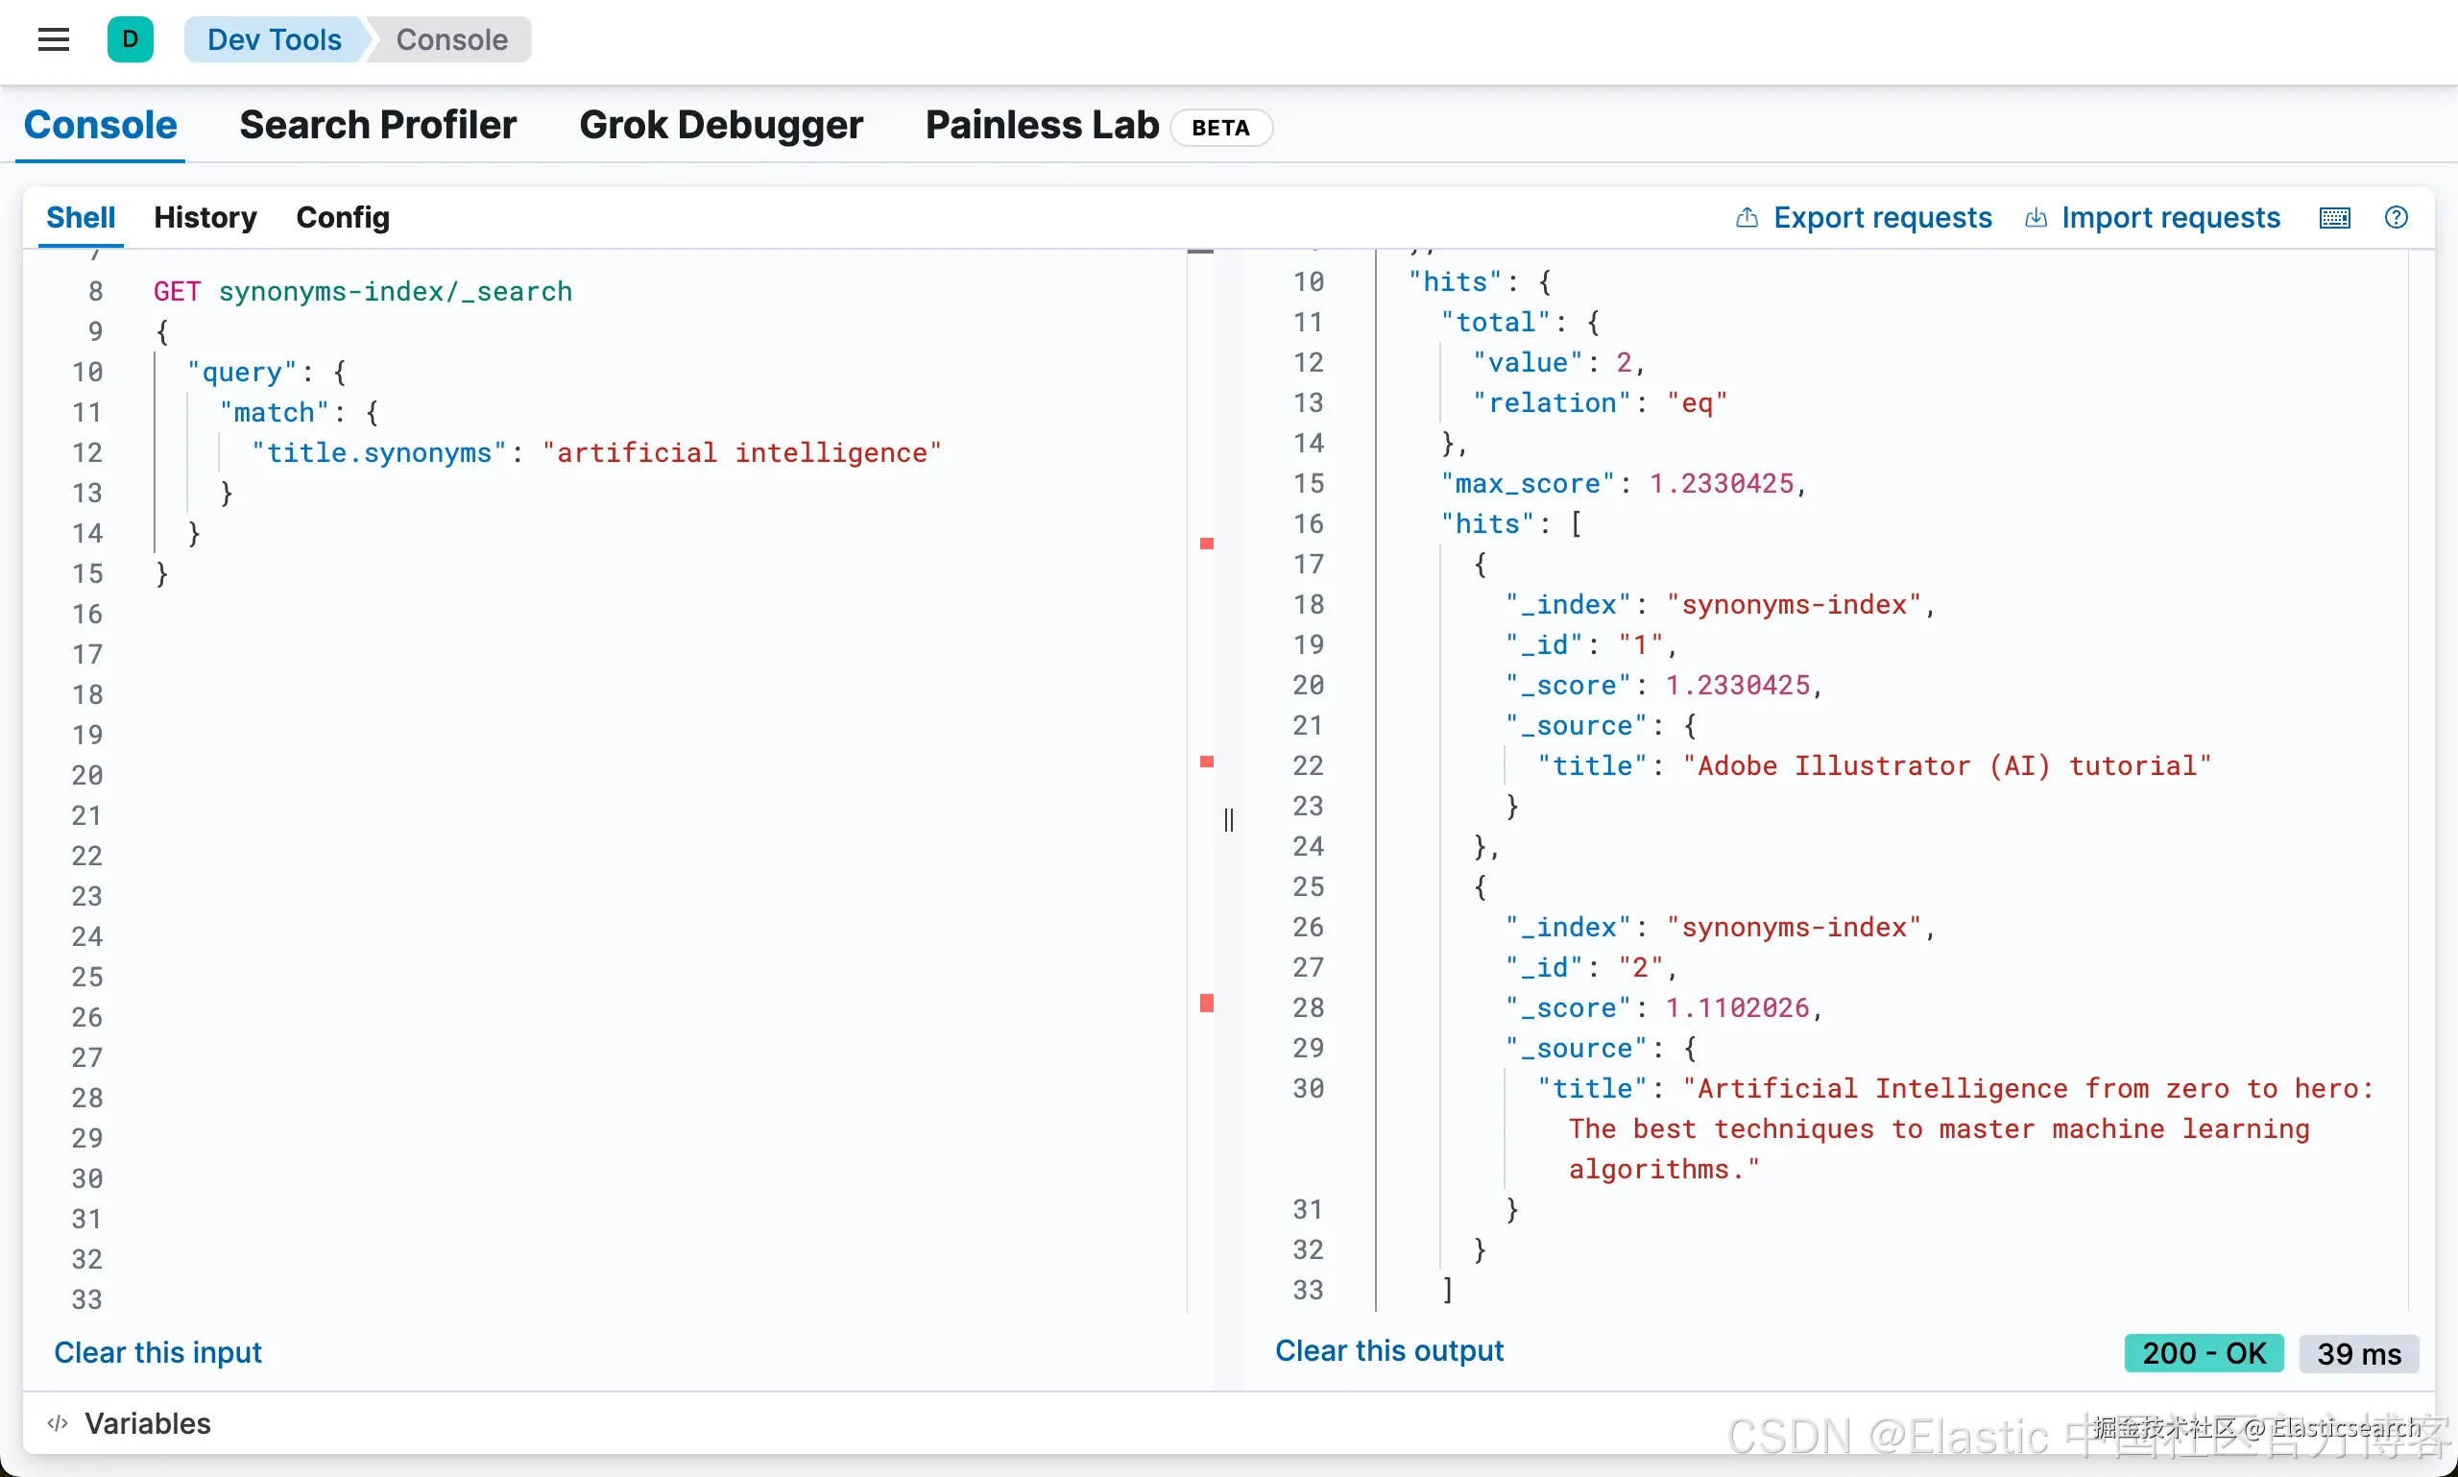Expand the Variables section
Viewport: 2458px width, 1477px height.
pyautogui.click(x=147, y=1423)
